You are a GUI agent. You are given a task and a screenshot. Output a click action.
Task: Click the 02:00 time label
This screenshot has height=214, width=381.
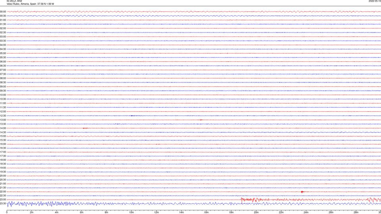click(3, 29)
